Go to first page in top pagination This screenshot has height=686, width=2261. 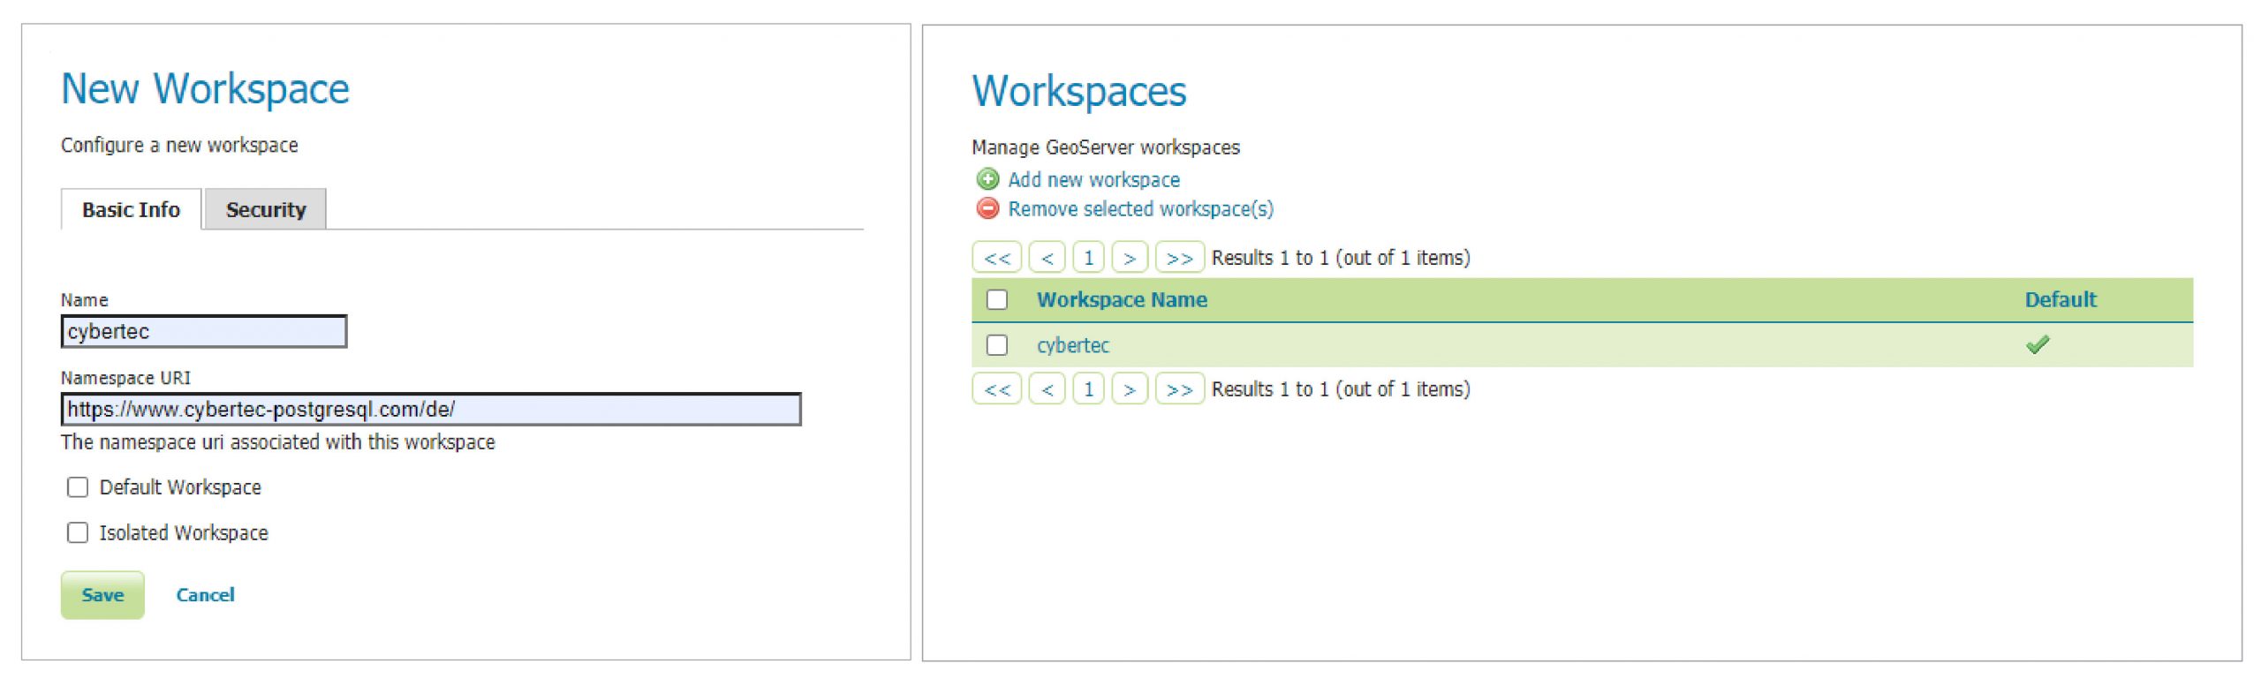(996, 258)
